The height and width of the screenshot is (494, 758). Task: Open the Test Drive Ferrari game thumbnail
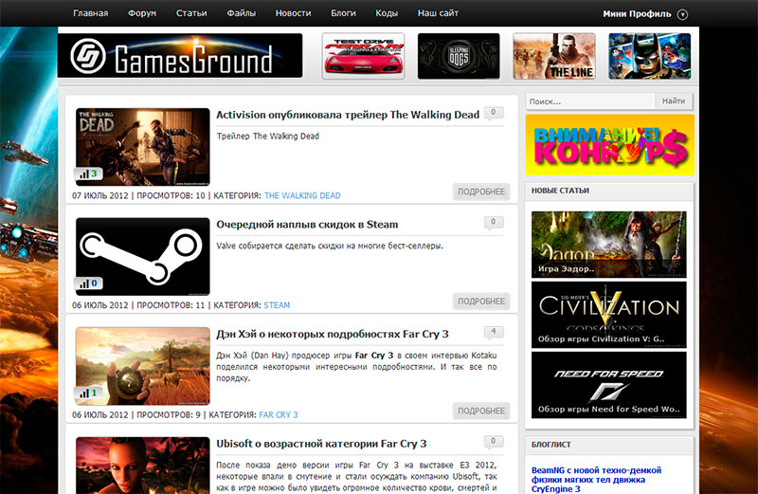[x=363, y=56]
